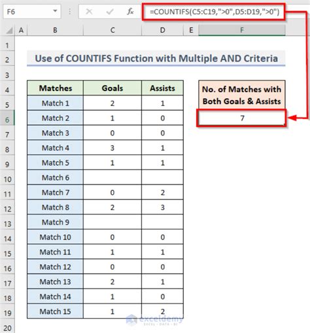
Task: Click the 'Match 1' cell
Action: click(55, 103)
